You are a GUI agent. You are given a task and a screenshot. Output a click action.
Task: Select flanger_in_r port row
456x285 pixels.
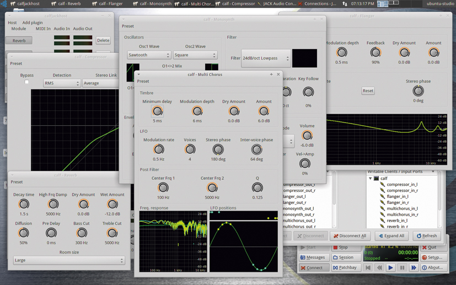(398, 202)
